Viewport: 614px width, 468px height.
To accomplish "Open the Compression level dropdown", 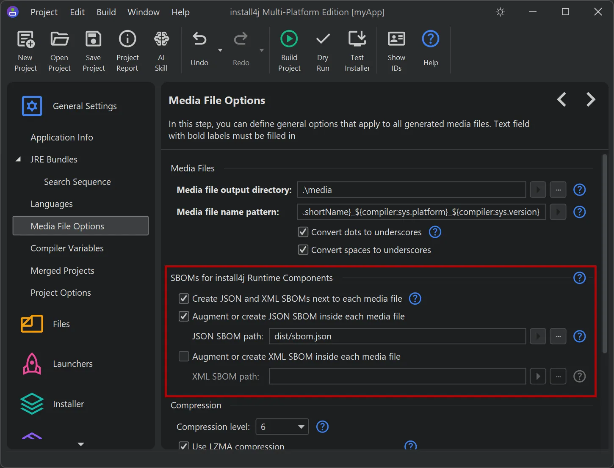I will (x=282, y=427).
